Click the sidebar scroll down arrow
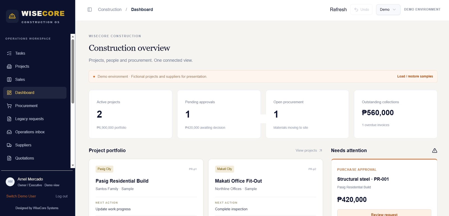449x216 pixels. click(73, 165)
